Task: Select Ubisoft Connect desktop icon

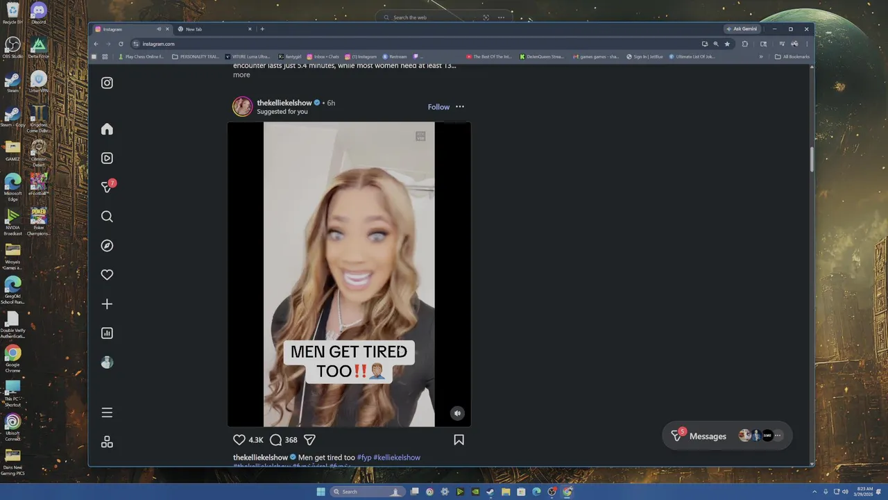Action: [x=12, y=426]
